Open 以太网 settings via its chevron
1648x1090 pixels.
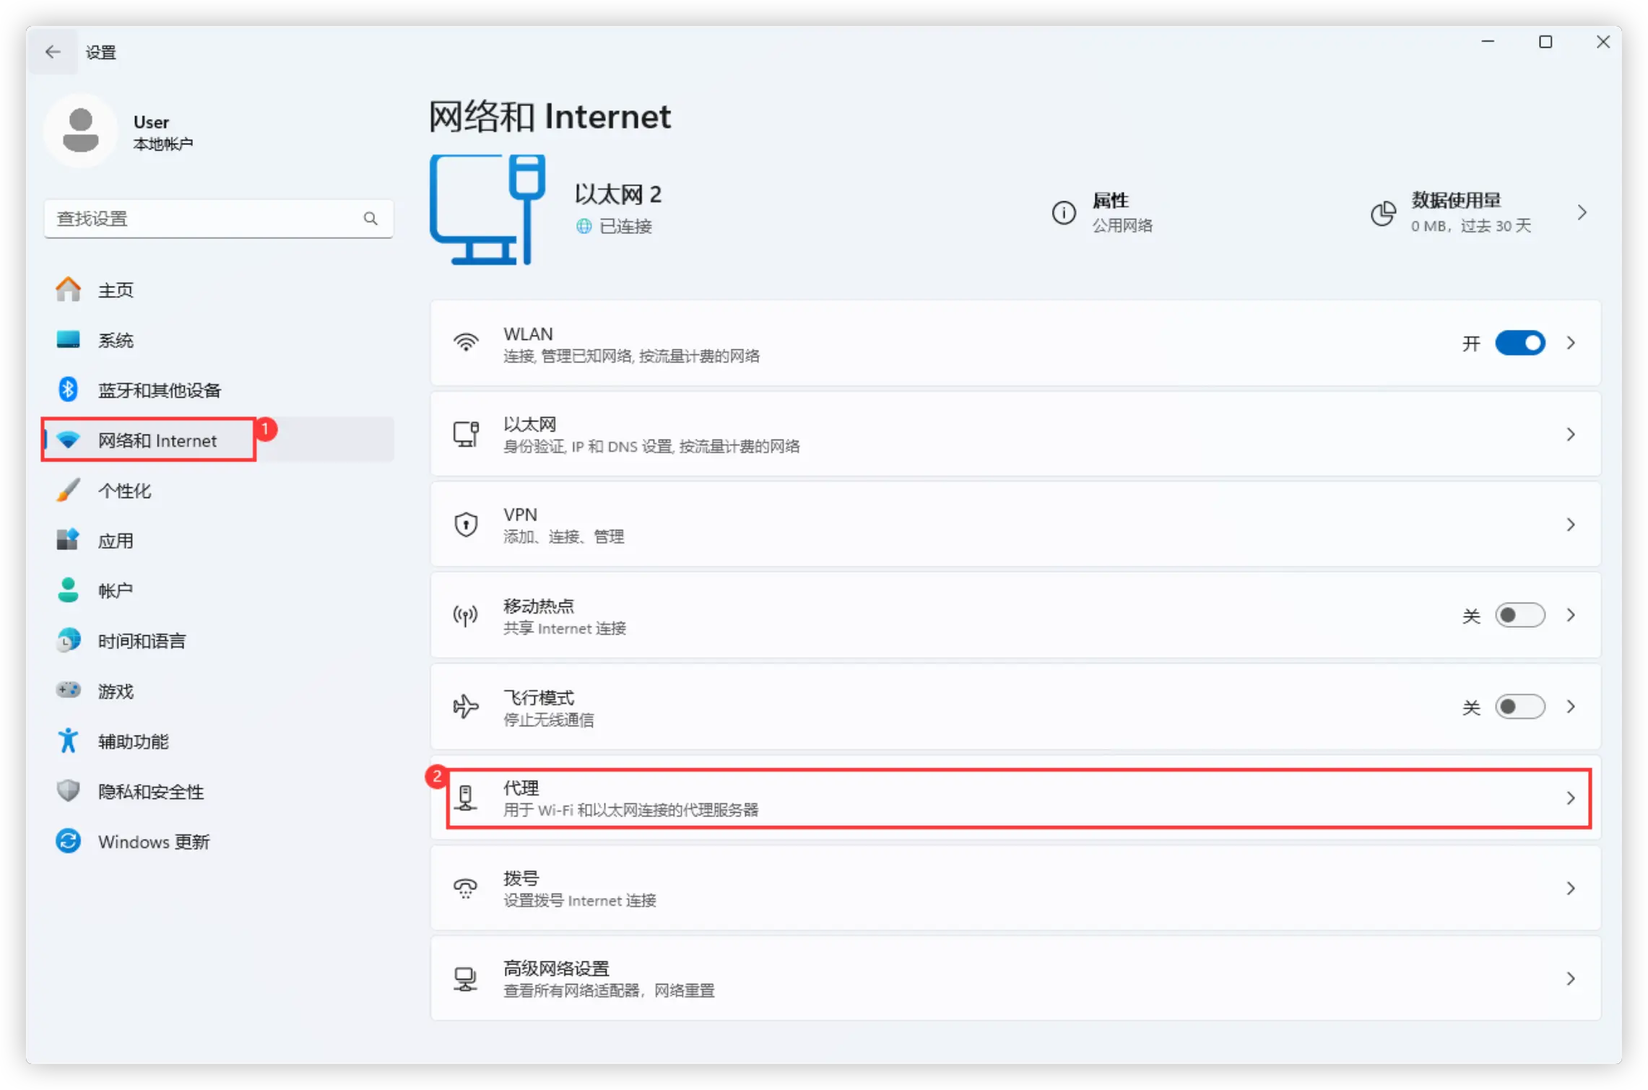[1571, 434]
